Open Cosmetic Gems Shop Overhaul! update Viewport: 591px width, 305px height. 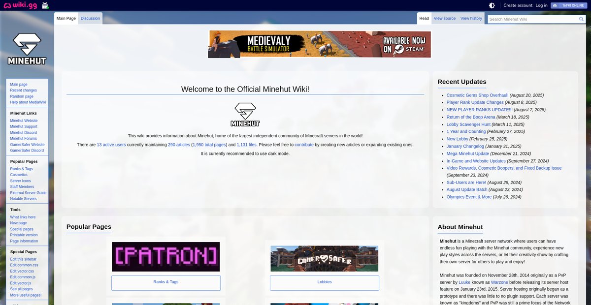[477, 95]
